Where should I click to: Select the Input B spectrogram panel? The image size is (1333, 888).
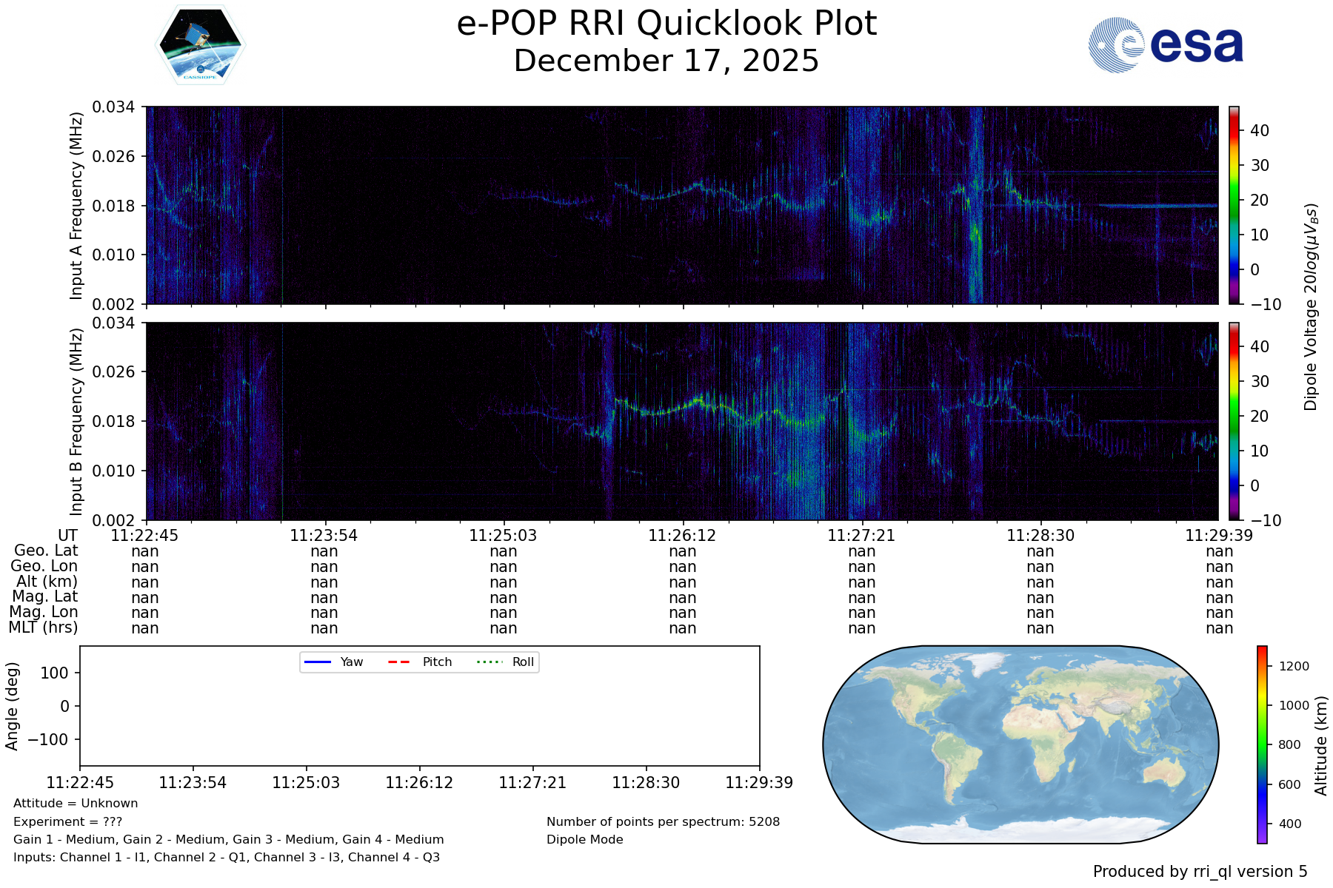[681, 421]
